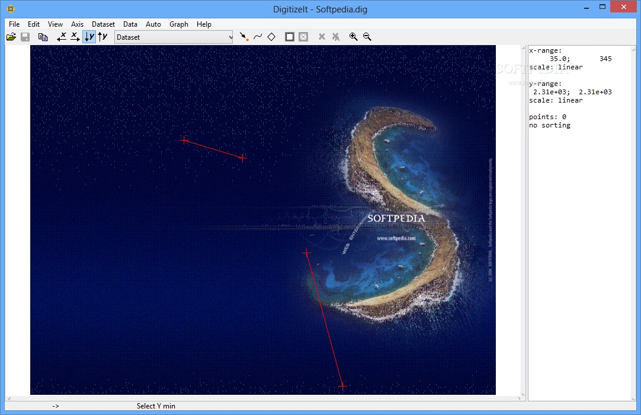This screenshot has height=415, width=641.
Task: Maximize the DigitizeIt window
Action: [602, 7]
